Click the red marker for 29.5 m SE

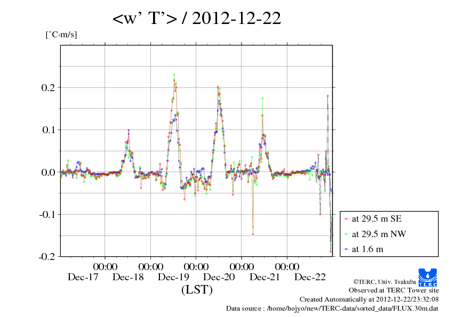(346, 218)
